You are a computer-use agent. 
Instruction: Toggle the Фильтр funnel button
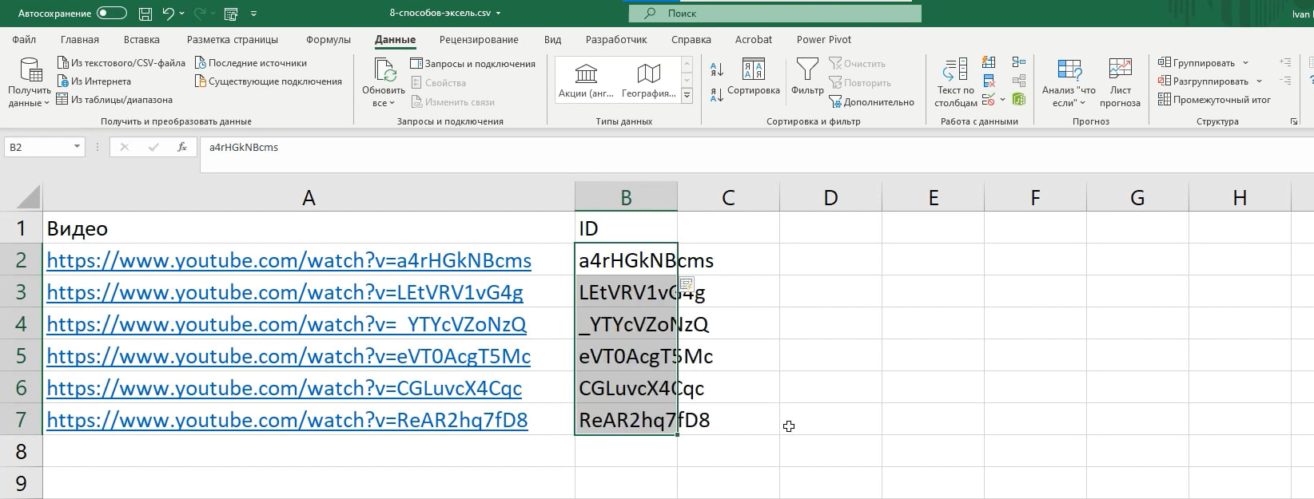[x=807, y=77]
